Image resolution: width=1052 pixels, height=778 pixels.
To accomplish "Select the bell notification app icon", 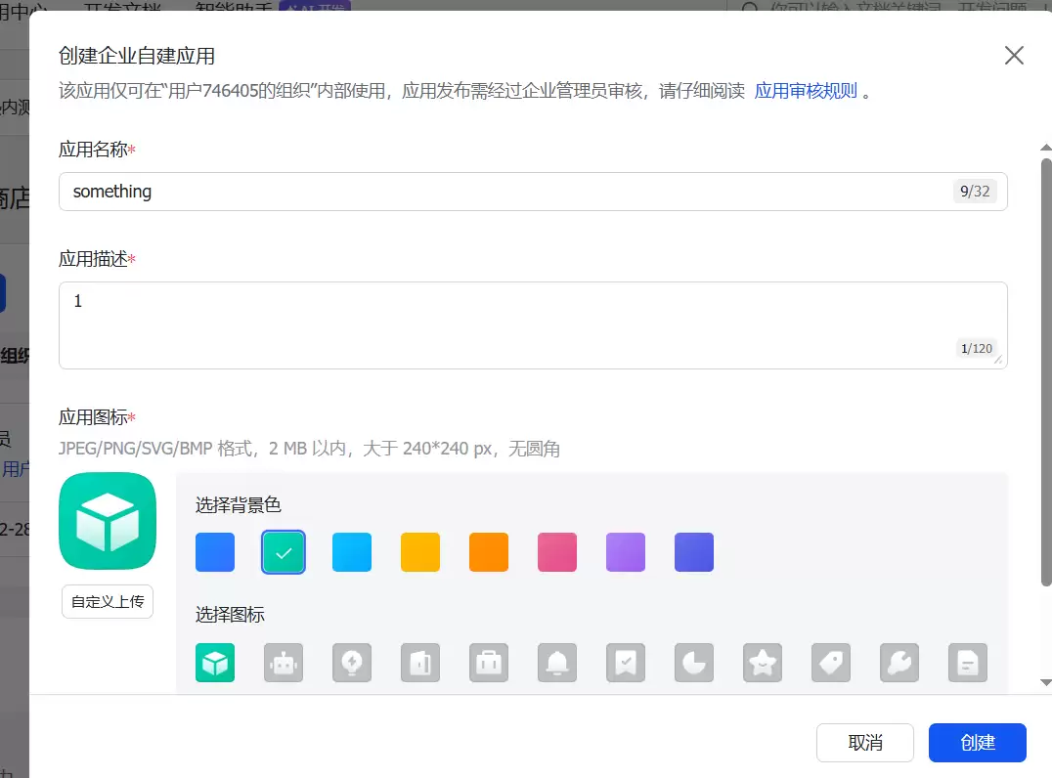I will click(557, 663).
